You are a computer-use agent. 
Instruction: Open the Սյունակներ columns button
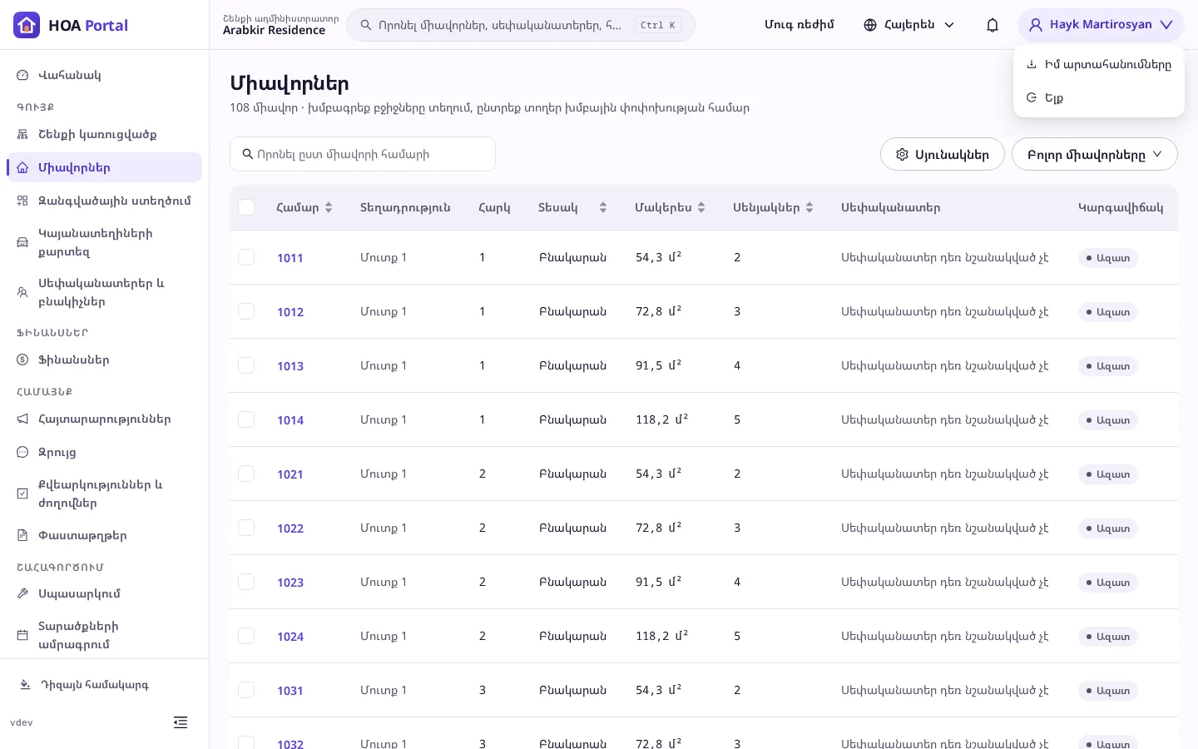coord(943,155)
